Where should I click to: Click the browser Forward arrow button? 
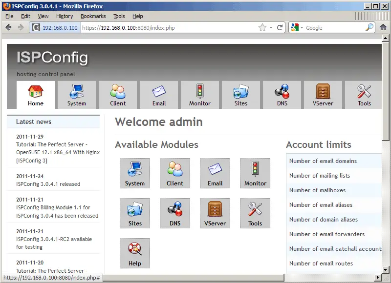pos(21,27)
